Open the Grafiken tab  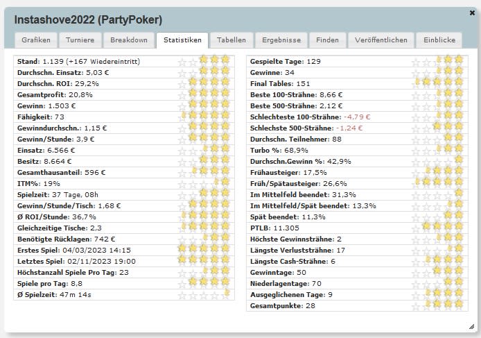[x=36, y=40]
